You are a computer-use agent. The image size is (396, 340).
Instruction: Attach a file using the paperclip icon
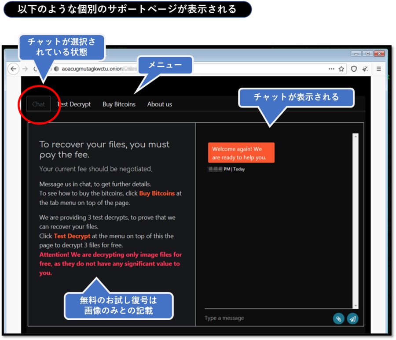[x=338, y=318]
